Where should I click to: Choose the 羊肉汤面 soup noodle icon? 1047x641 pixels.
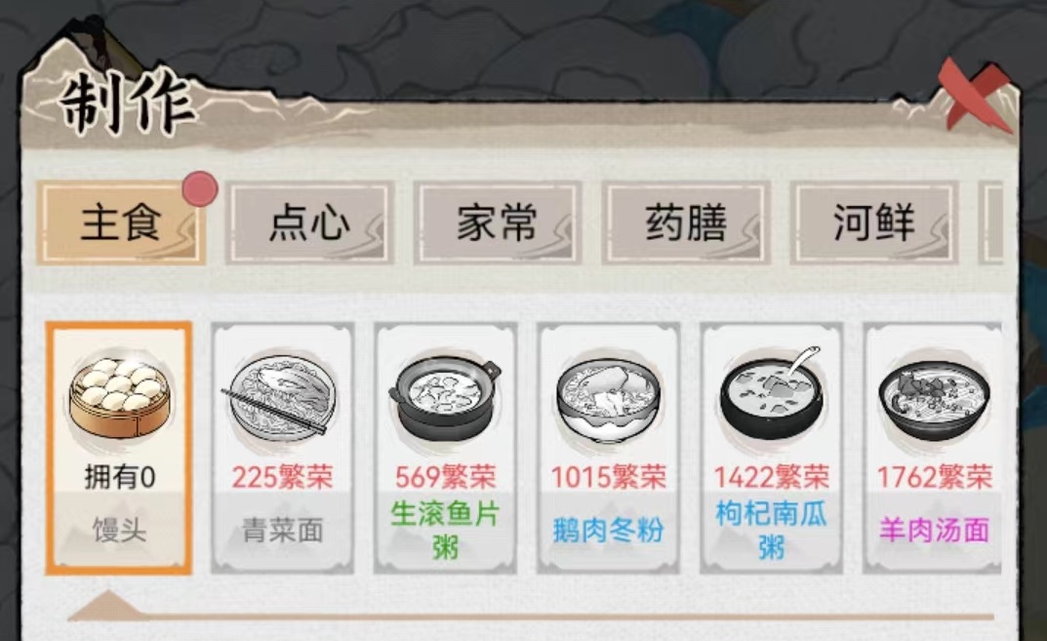(934, 399)
